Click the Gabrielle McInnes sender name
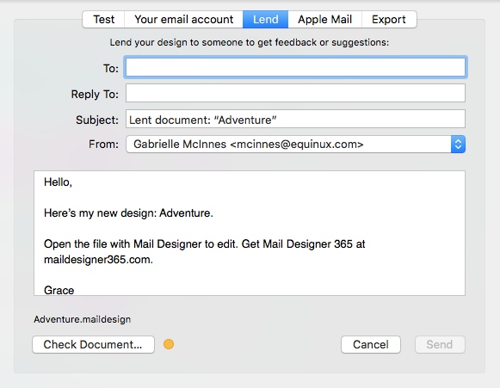This screenshot has height=388, width=500. (x=180, y=145)
